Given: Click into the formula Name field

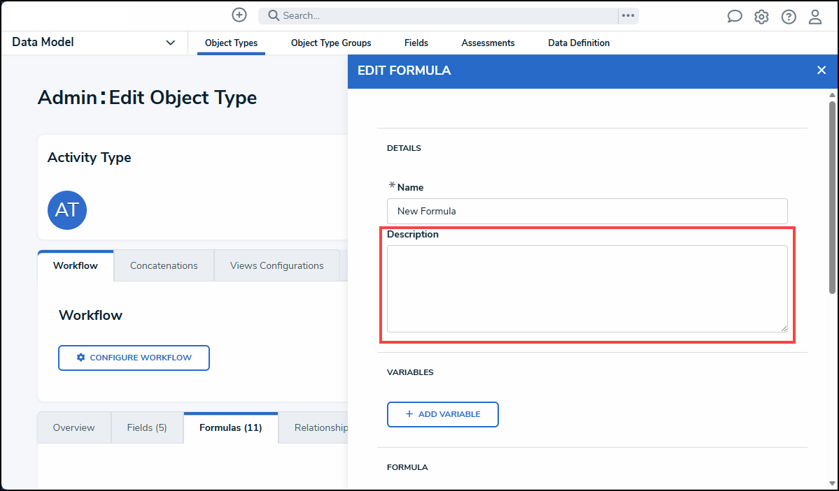Looking at the screenshot, I should click(x=586, y=211).
